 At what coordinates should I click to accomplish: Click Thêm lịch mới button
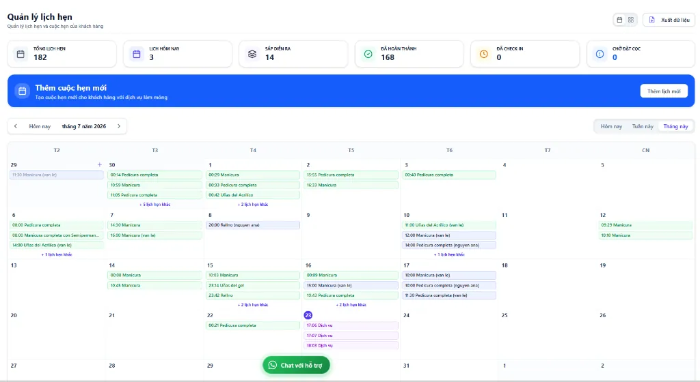pos(664,91)
